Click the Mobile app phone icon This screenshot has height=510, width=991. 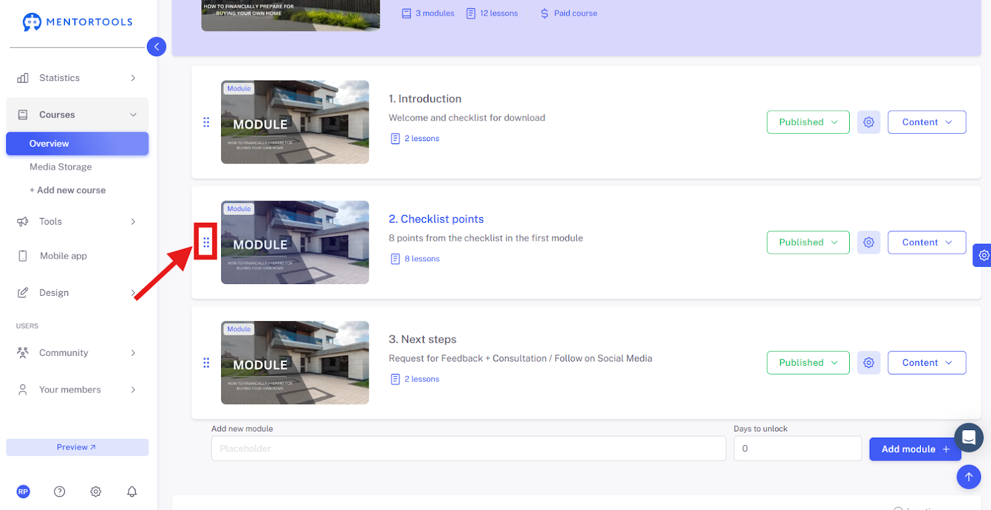pos(23,256)
